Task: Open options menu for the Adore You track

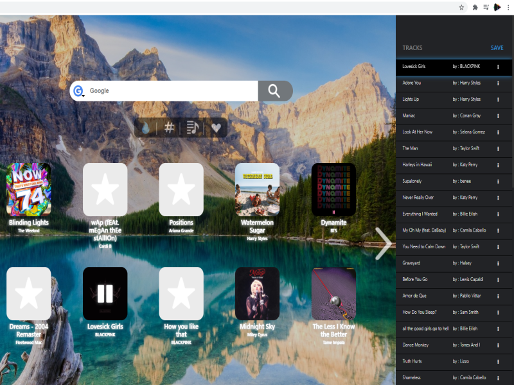Action: click(498, 83)
